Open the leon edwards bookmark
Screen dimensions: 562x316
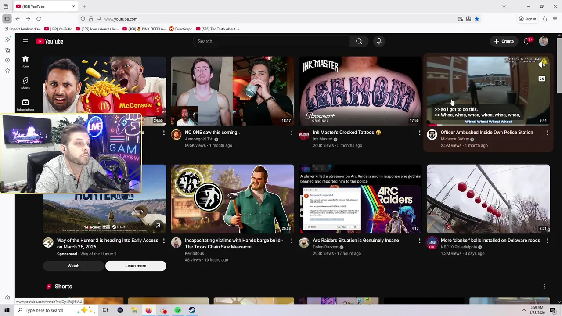97,29
